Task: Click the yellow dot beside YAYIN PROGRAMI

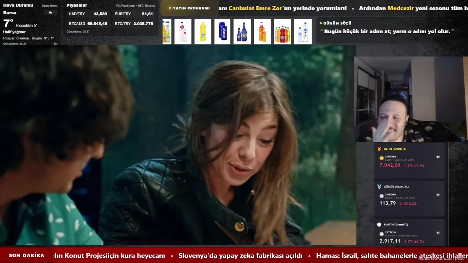Action: (170, 8)
